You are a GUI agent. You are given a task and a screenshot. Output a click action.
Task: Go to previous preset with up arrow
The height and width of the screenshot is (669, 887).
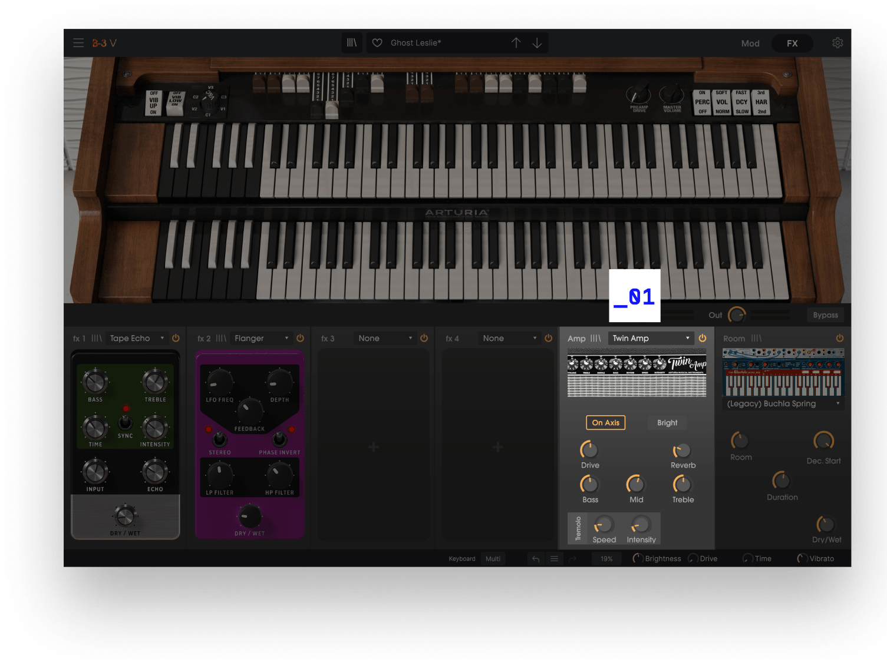(x=516, y=43)
